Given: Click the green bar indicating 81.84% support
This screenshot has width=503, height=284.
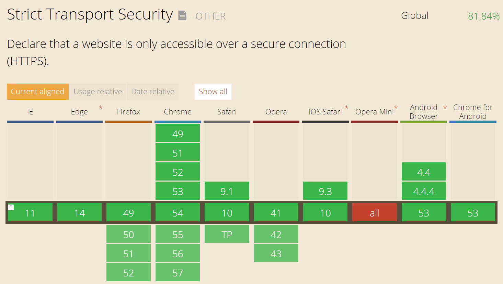Looking at the screenshot, I should click(x=484, y=16).
